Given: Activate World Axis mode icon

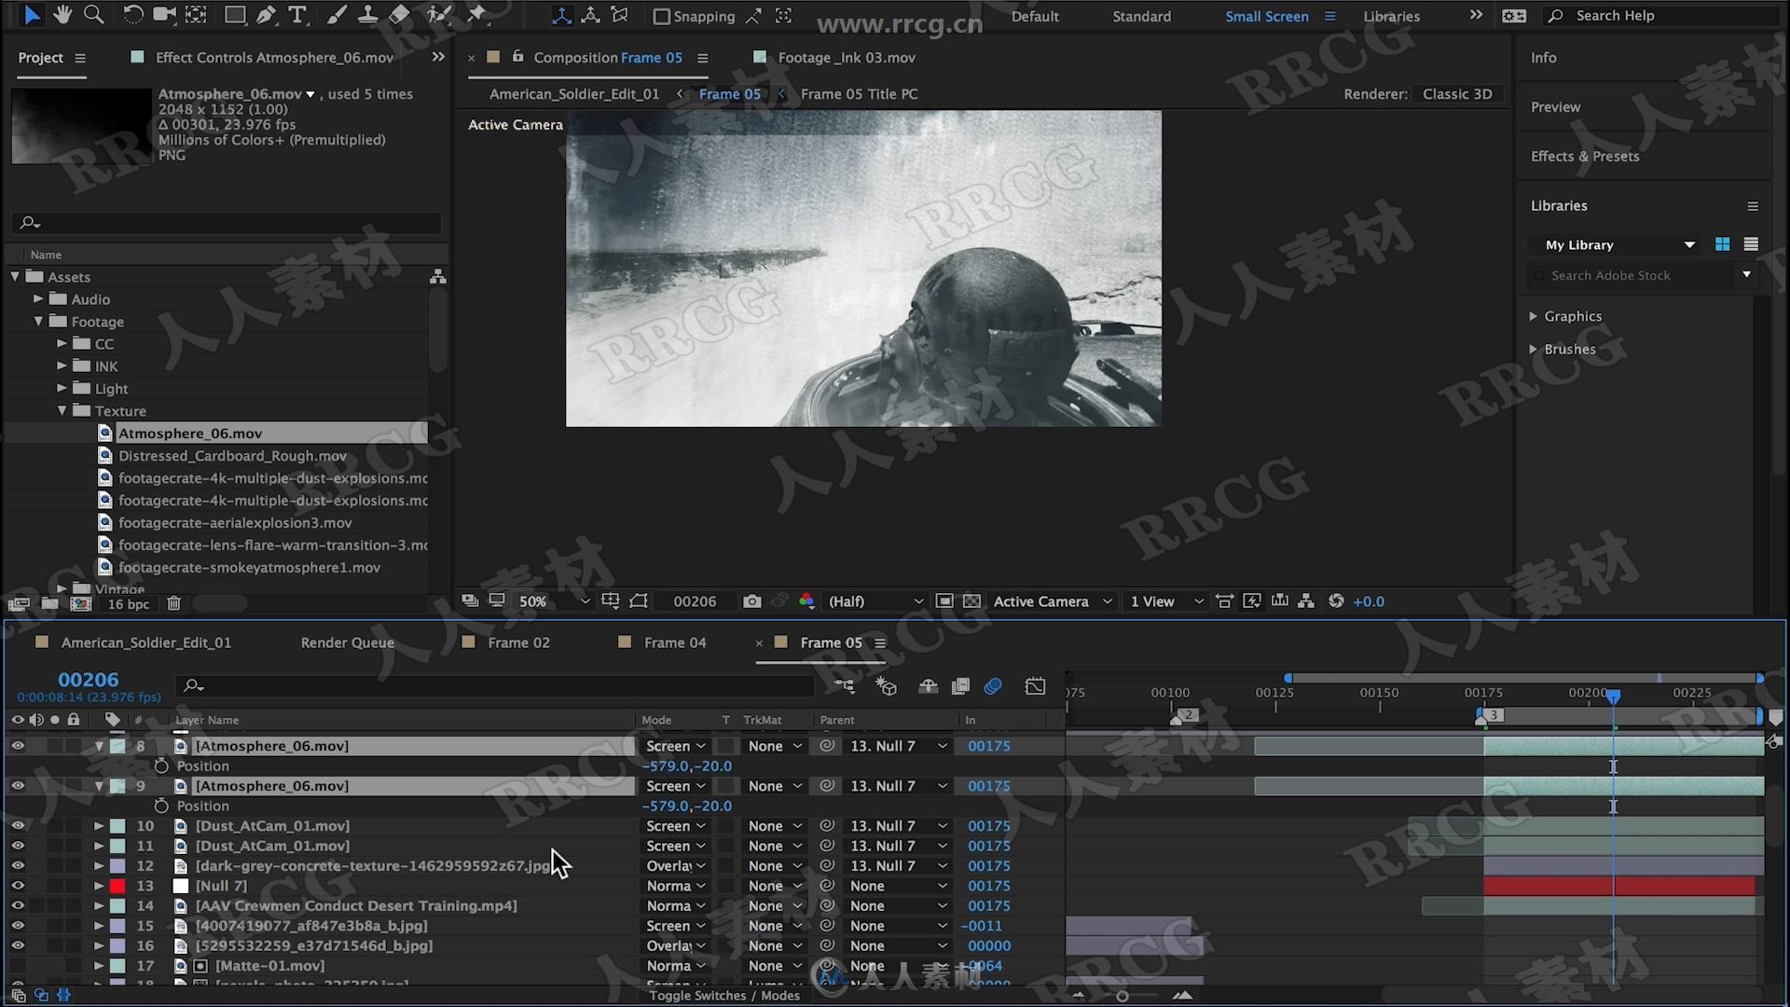Looking at the screenshot, I should click(591, 15).
